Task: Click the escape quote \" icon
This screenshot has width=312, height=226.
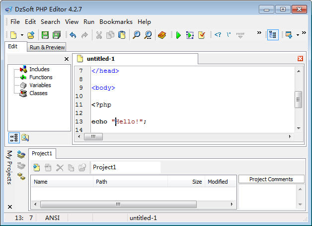Action: (x=229, y=35)
